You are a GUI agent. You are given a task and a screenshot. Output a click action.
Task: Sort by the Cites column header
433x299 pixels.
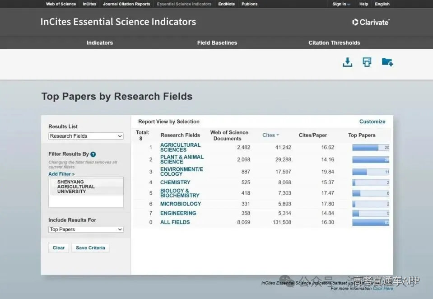[x=270, y=135]
